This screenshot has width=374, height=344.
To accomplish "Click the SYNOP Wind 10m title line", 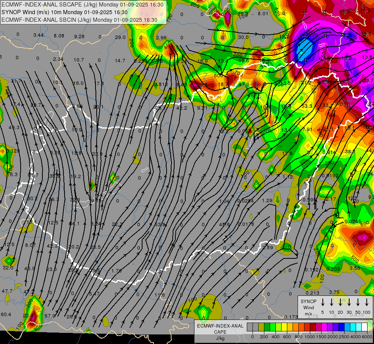I will click(65, 12).
